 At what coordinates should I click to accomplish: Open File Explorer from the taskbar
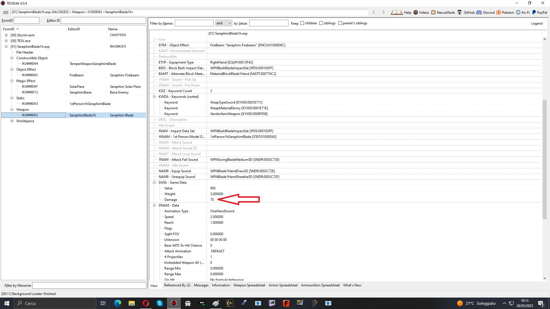(x=131, y=303)
